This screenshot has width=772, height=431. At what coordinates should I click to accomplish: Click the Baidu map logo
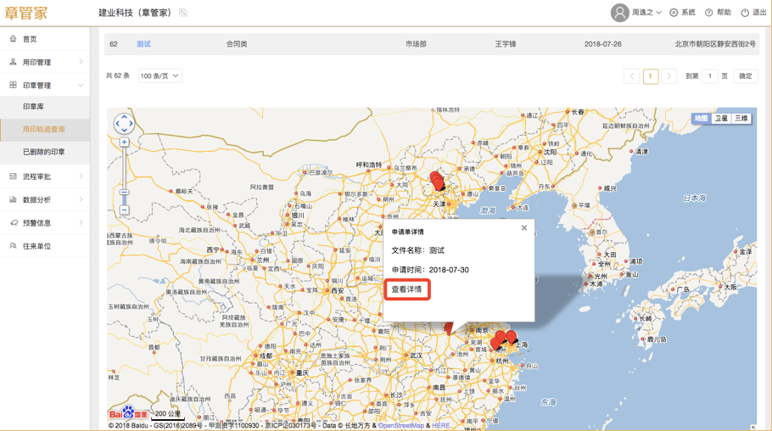point(128,413)
